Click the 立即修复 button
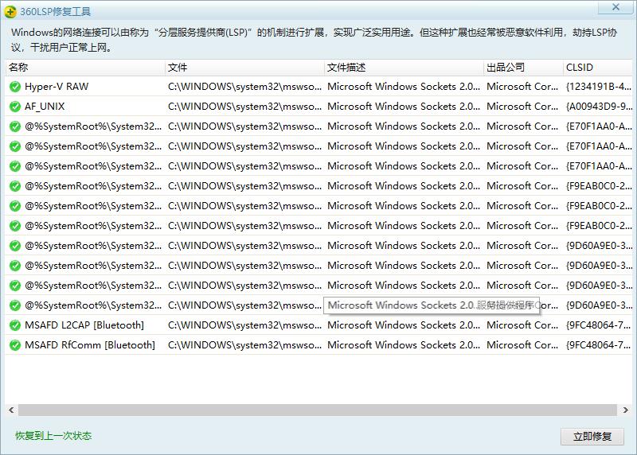 pos(592,437)
